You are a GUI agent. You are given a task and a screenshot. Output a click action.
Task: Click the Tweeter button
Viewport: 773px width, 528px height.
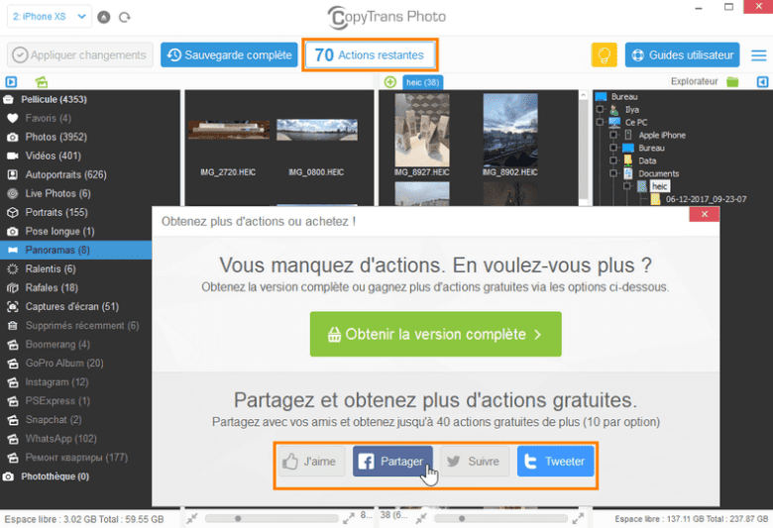click(555, 462)
